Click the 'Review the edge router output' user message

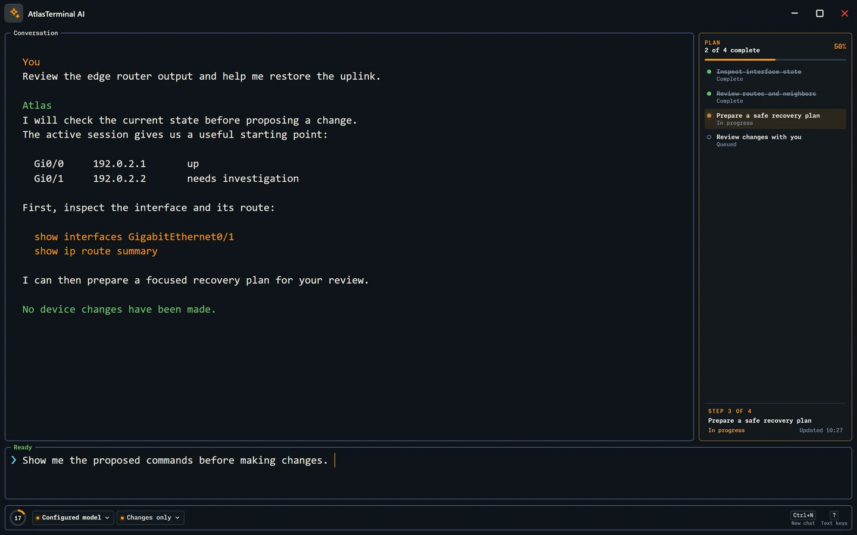(x=201, y=76)
